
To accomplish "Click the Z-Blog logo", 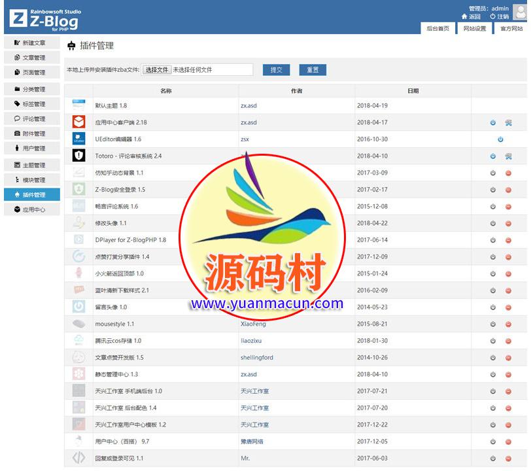I will (x=44, y=18).
